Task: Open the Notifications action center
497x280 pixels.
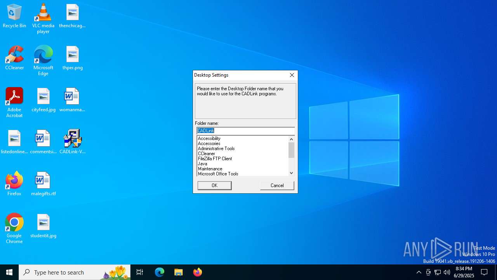Action: (485, 272)
